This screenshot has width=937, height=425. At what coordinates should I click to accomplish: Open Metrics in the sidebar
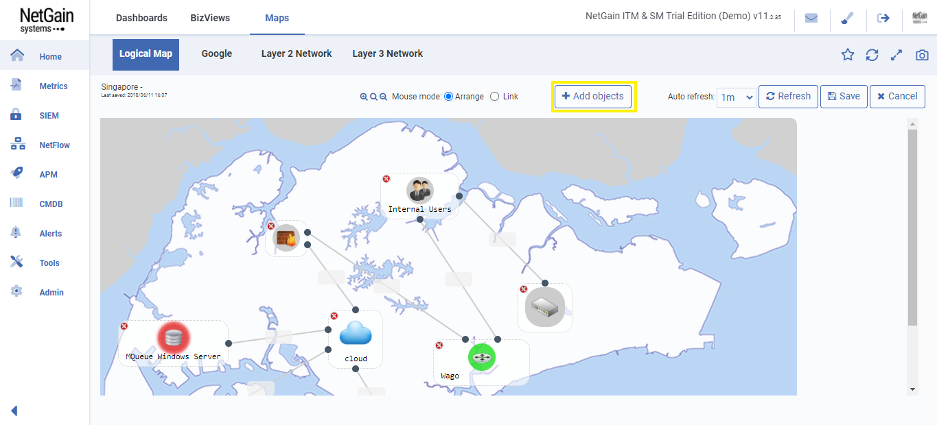(x=45, y=86)
